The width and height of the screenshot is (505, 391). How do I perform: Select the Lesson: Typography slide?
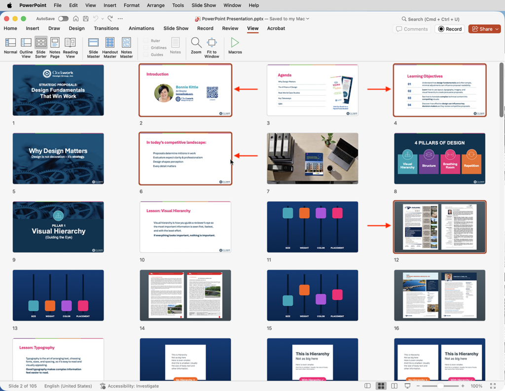[58, 359]
